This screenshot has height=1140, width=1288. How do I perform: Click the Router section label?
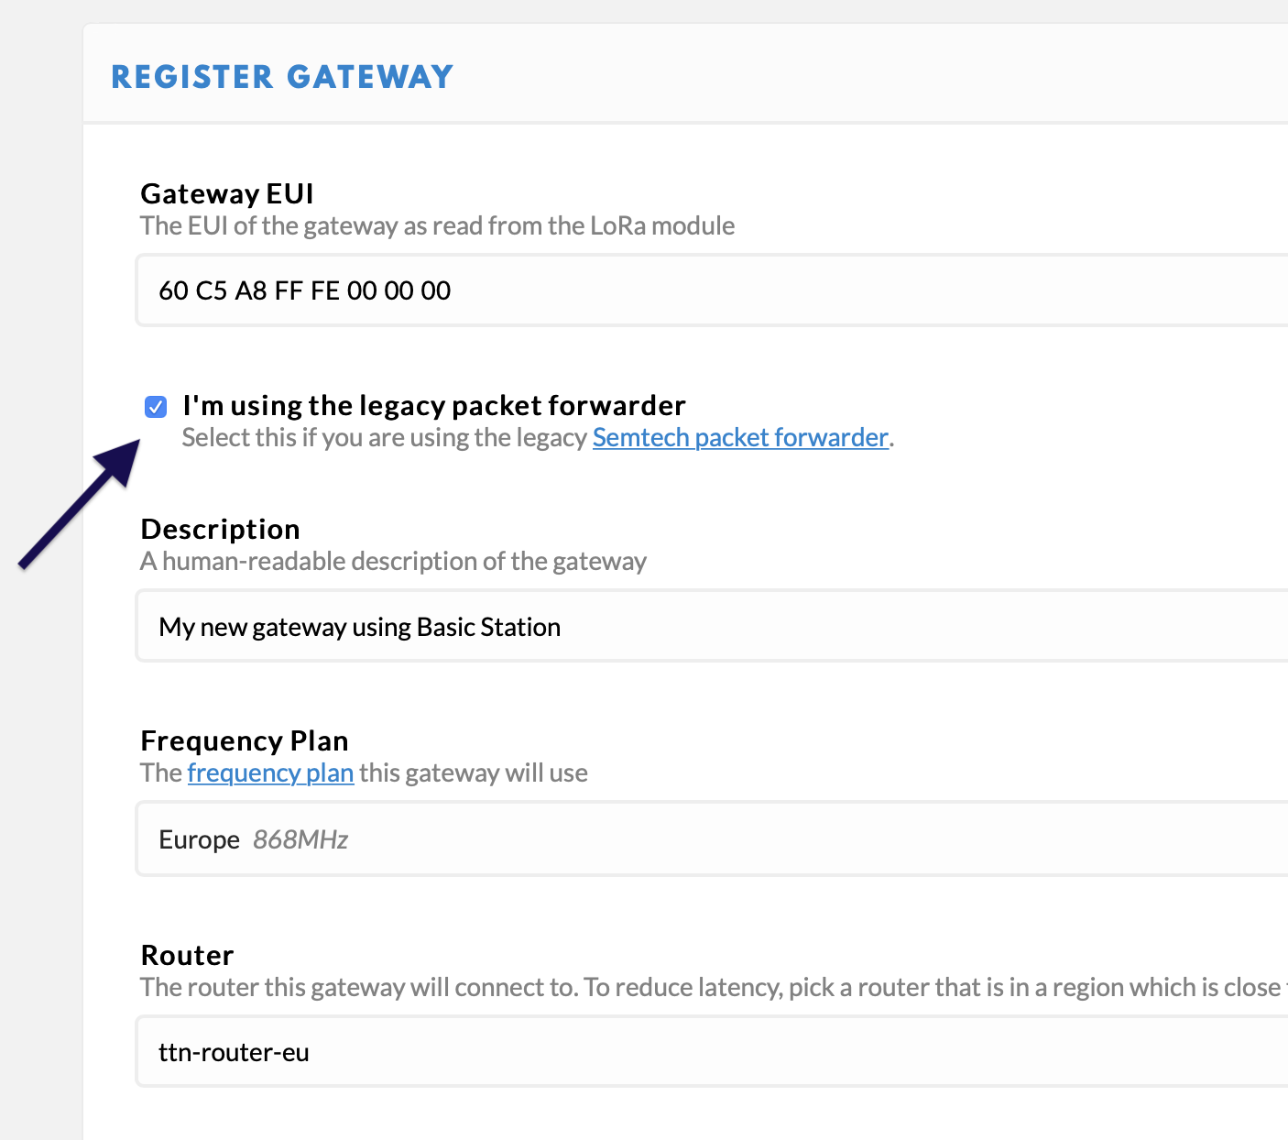click(x=187, y=956)
